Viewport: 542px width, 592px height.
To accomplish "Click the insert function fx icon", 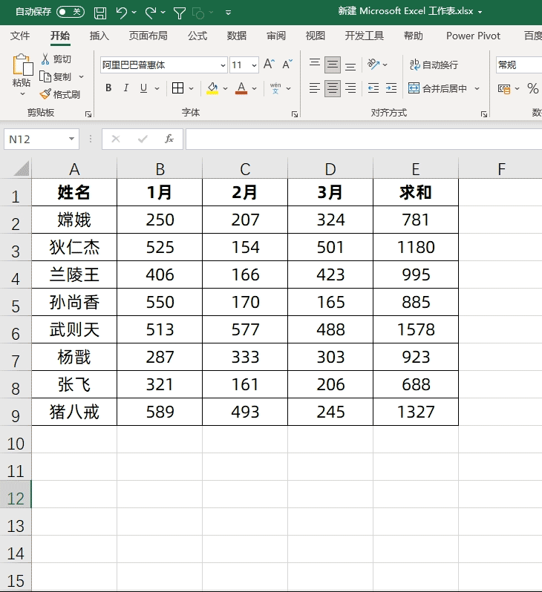I will coord(169,139).
